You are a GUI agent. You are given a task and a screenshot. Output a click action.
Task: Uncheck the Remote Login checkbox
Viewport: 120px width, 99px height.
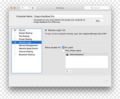point(15,42)
